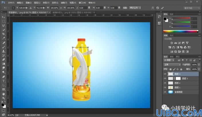Select the Pen tool
This screenshot has height=117, width=202.
click(3, 77)
